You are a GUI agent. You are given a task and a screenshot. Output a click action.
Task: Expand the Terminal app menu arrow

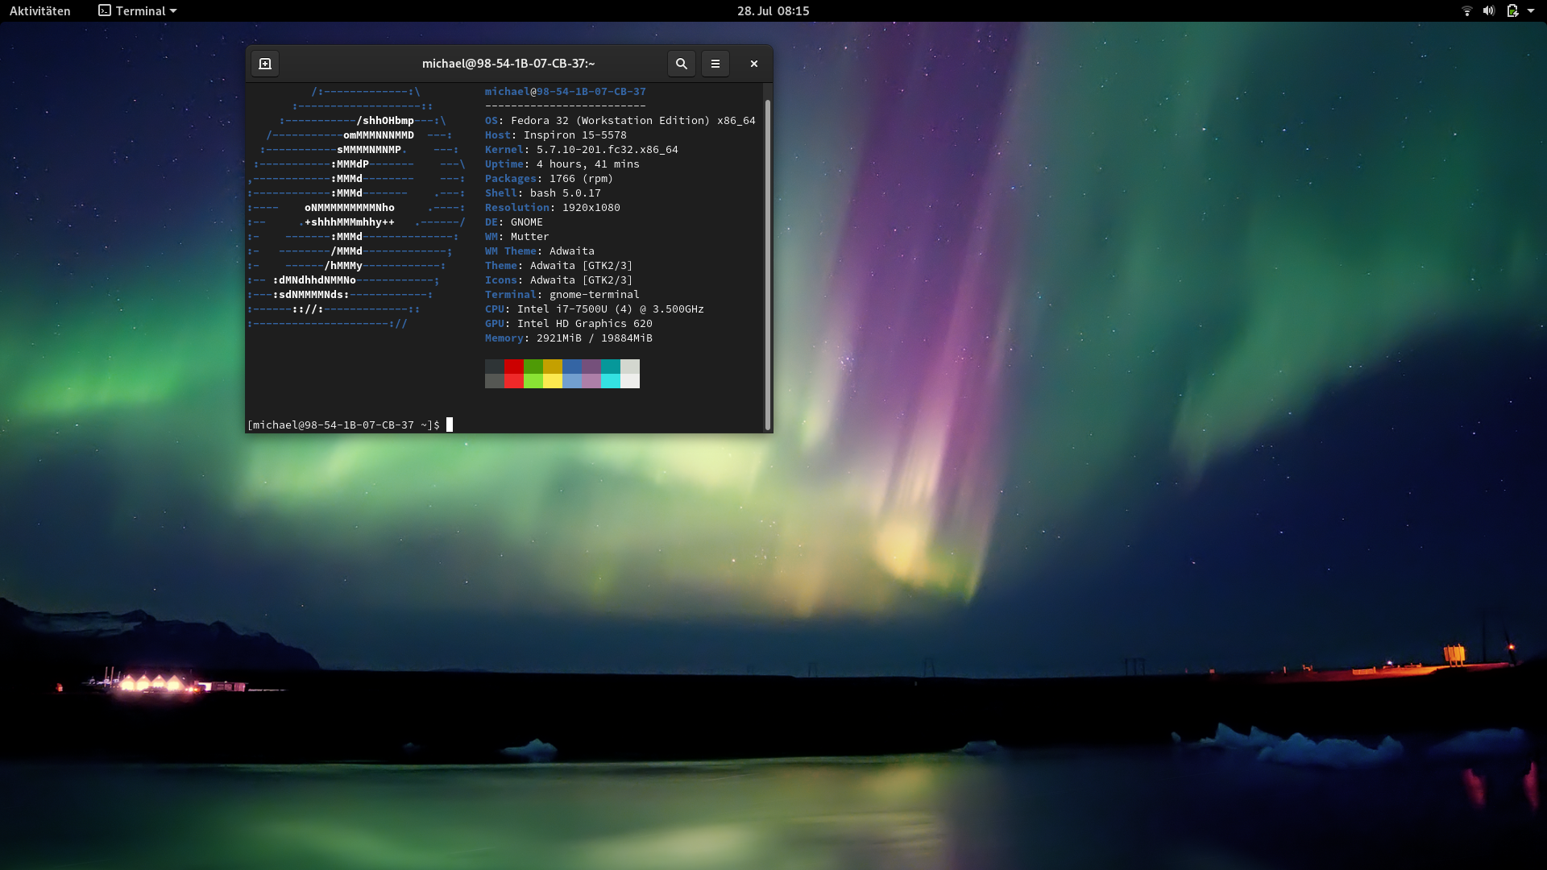[173, 11]
